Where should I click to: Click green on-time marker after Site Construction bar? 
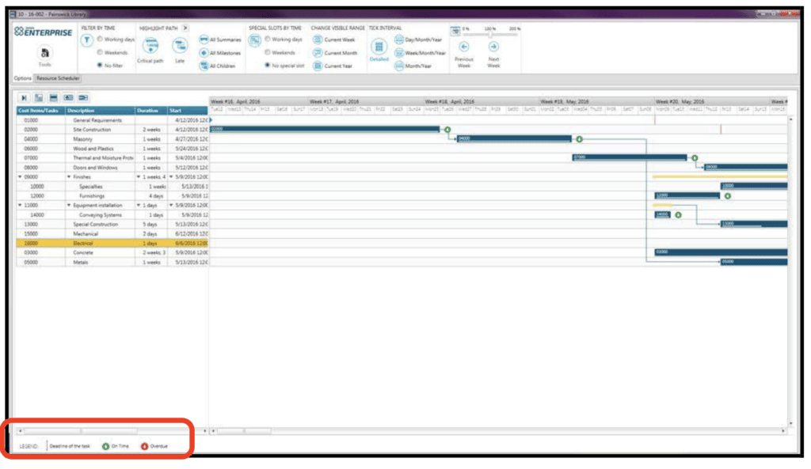[x=447, y=130]
